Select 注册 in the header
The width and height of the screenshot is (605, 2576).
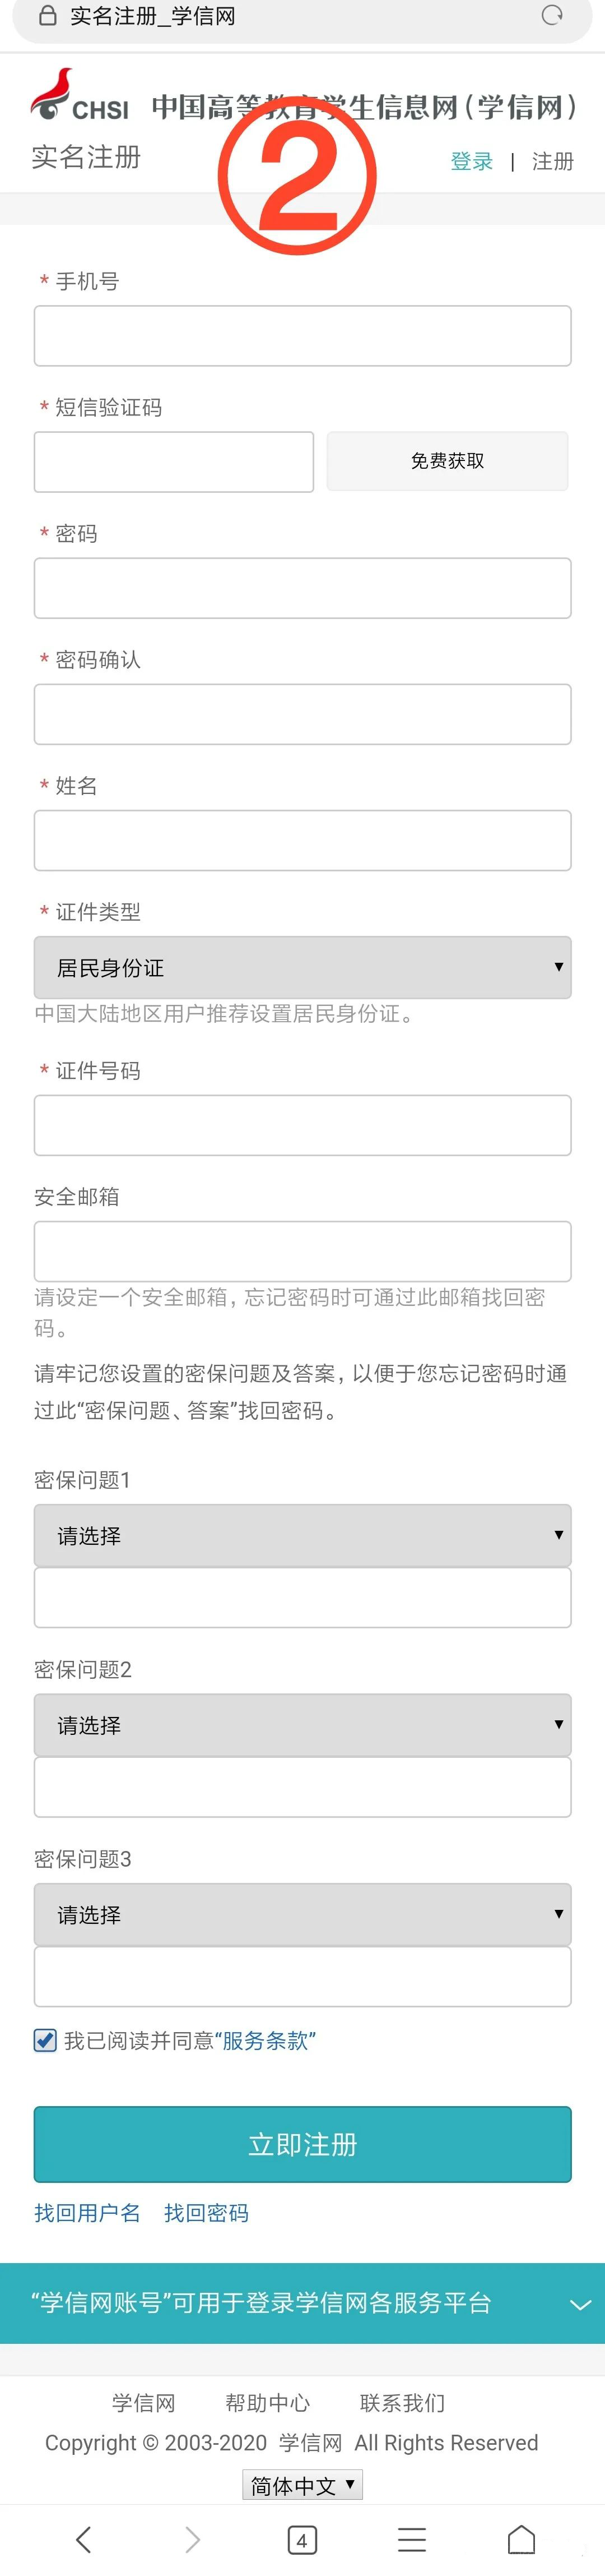click(x=552, y=161)
